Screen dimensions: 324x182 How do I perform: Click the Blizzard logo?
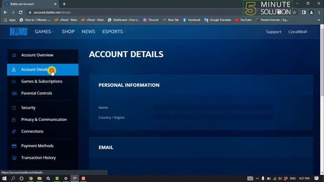point(19,31)
